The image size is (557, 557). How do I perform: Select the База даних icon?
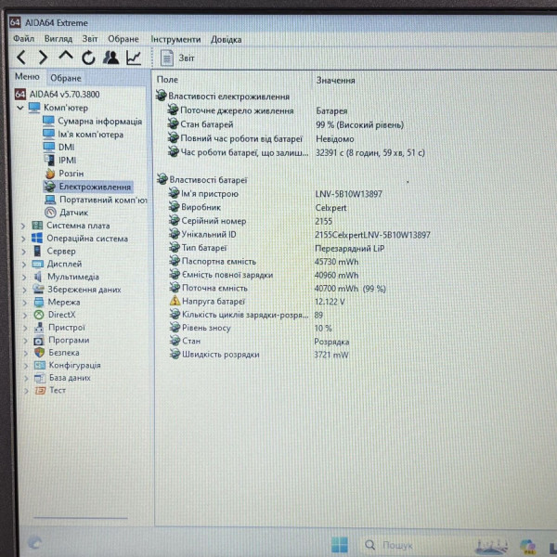[40, 378]
